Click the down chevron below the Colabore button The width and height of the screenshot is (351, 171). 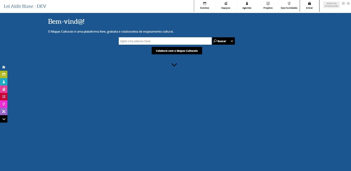pyautogui.click(x=174, y=65)
